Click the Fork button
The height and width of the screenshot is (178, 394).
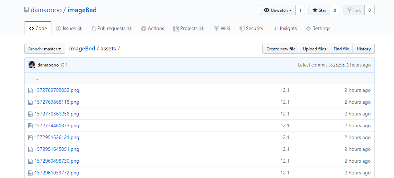[x=354, y=10]
